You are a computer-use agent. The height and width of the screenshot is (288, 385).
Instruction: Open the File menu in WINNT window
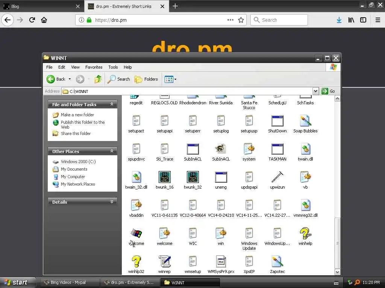tap(49, 67)
